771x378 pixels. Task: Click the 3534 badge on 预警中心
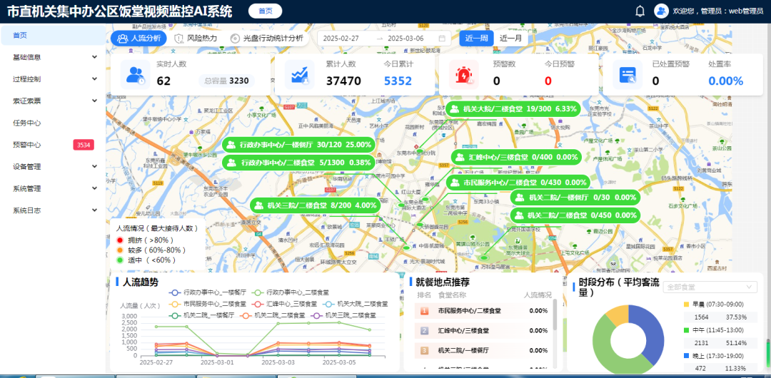[84, 145]
